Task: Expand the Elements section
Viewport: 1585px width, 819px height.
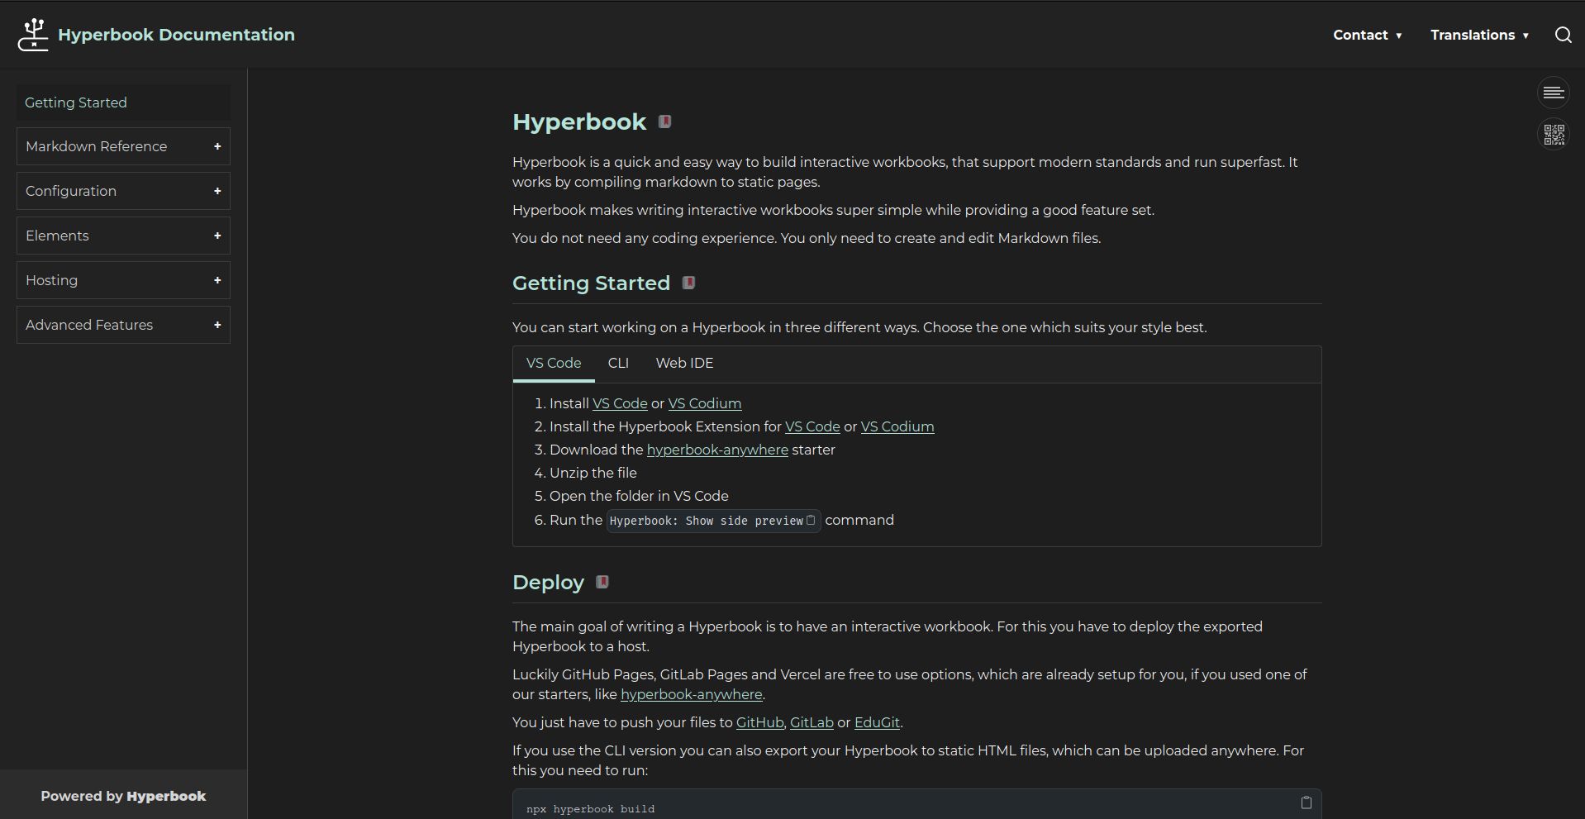Action: pyautogui.click(x=217, y=236)
